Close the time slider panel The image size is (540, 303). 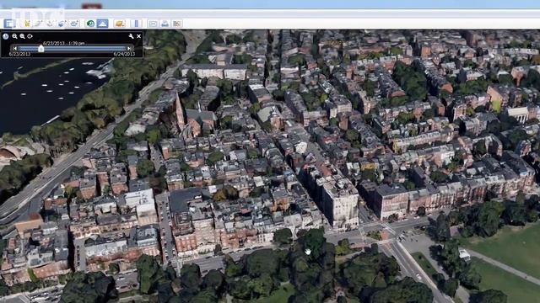pos(138,36)
